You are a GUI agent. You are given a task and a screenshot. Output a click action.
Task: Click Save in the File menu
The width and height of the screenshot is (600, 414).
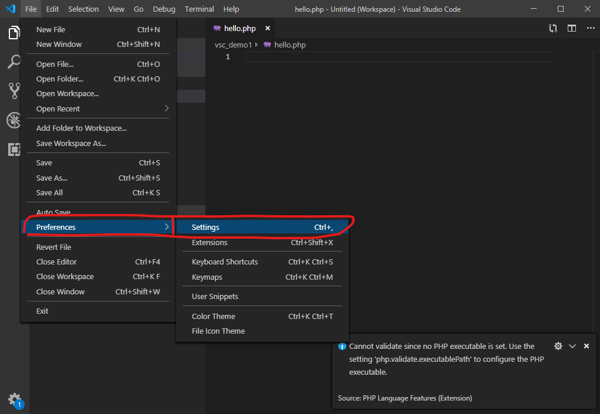pyautogui.click(x=98, y=163)
